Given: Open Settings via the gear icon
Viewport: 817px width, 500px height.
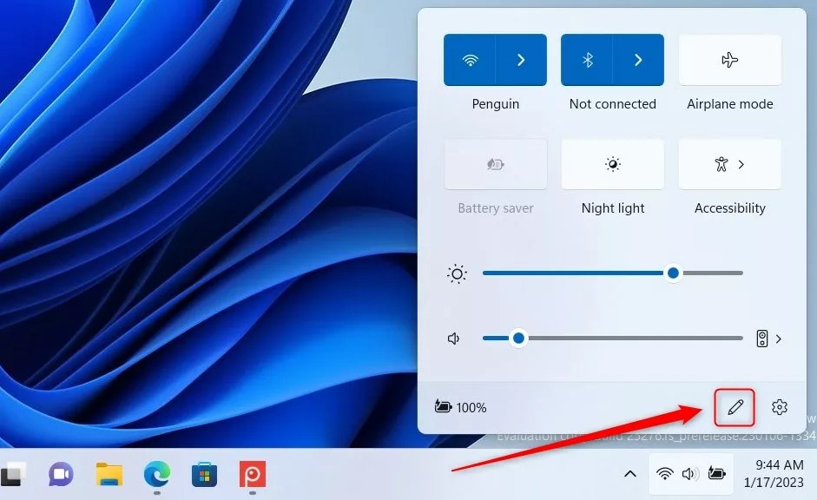Looking at the screenshot, I should pos(779,406).
